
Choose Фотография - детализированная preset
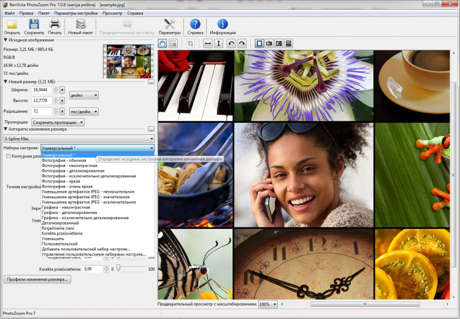click(x=98, y=171)
